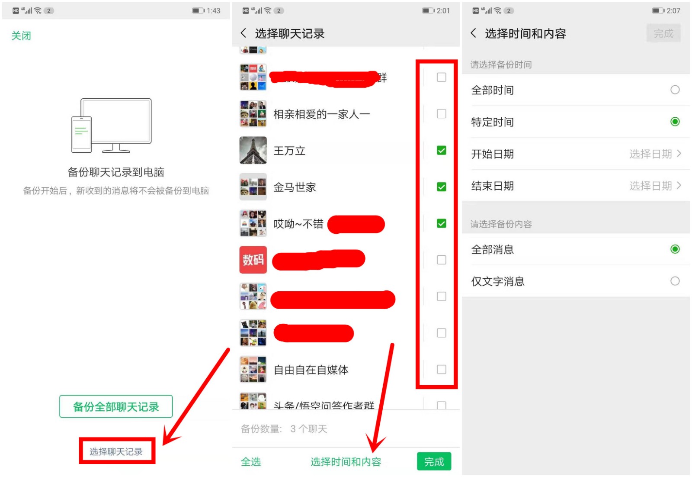This screenshot has width=692, height=477.
Task: Tap the red 数码 group avatar icon
Action: point(253,260)
